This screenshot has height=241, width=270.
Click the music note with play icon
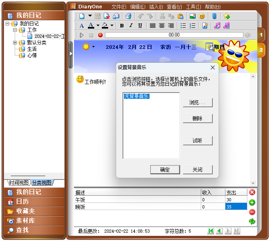(226, 26)
